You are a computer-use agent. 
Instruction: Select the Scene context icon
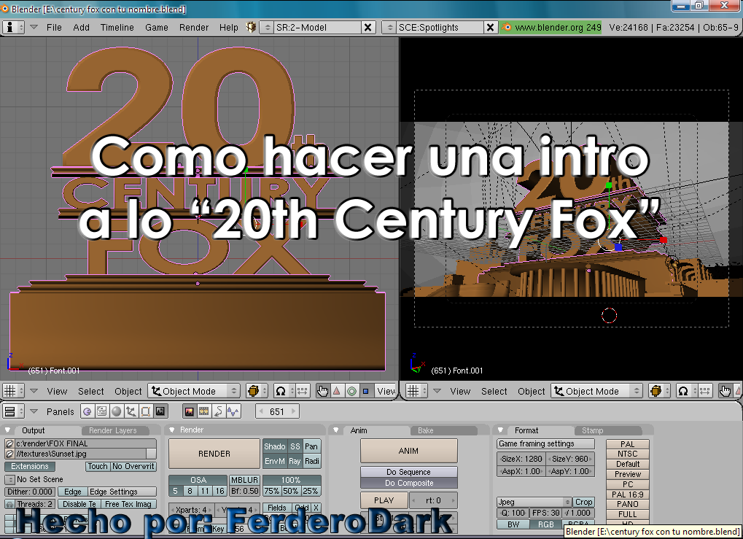click(160, 411)
